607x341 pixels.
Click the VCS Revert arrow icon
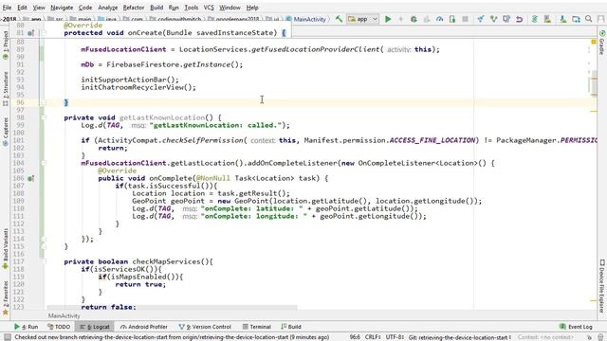(x=520, y=19)
